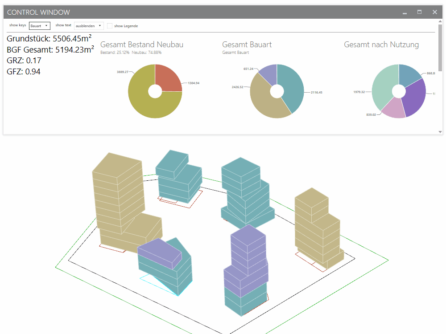Expand the 'show text' ausblenden dropdown
The width and height of the screenshot is (446, 334).
point(89,26)
